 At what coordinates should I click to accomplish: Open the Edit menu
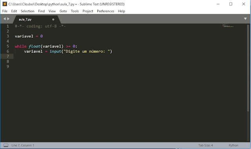14,11
